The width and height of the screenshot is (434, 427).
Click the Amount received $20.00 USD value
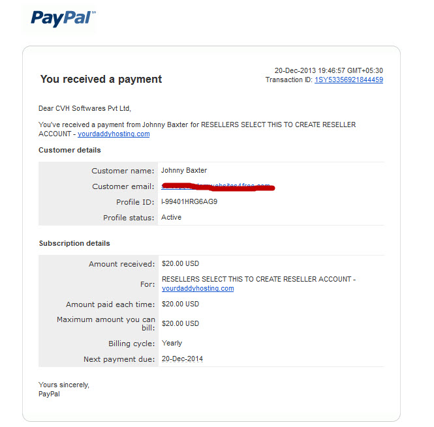pos(181,263)
